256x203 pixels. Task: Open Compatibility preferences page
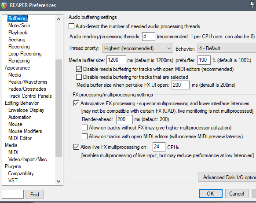(x=21, y=173)
